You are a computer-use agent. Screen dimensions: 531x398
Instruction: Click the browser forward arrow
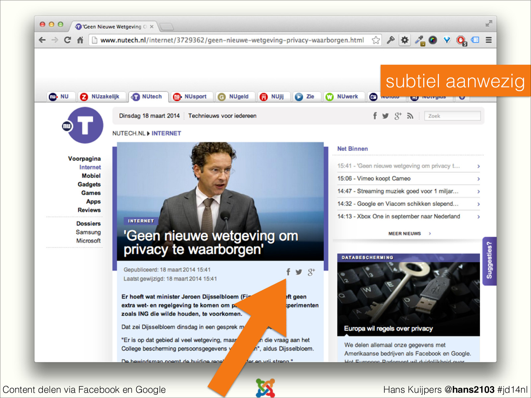coord(55,40)
